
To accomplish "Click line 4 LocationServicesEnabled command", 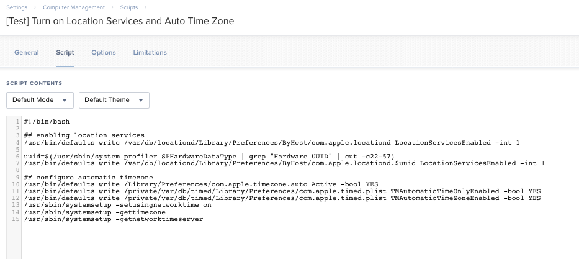I will [272, 143].
